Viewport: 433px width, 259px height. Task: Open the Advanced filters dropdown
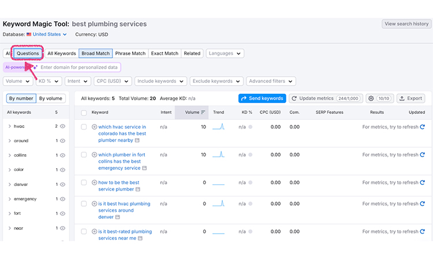click(x=271, y=81)
